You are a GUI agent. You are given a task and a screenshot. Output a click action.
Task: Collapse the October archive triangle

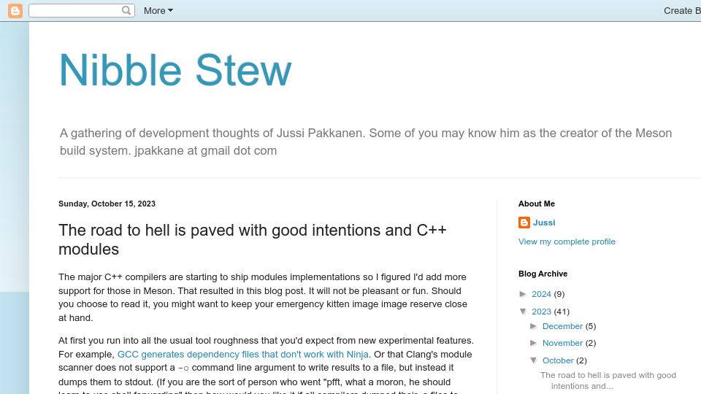click(x=534, y=360)
